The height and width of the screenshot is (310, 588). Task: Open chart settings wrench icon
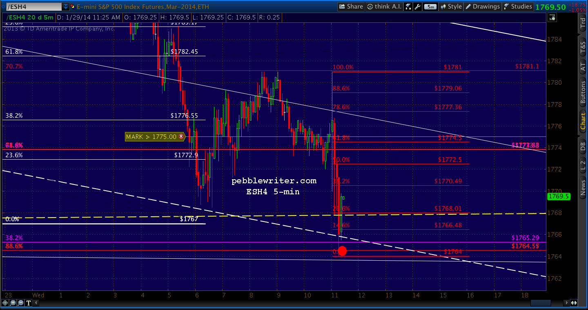(417, 7)
